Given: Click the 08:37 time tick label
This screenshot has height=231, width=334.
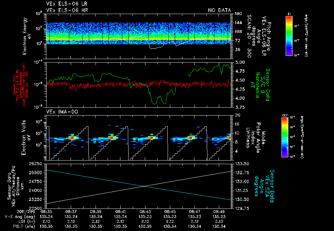Looking at the screenshot, I should pos(71,212).
